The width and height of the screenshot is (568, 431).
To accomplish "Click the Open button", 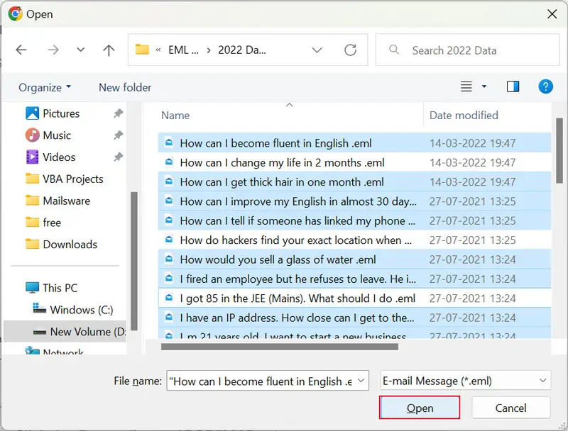I will tap(420, 408).
